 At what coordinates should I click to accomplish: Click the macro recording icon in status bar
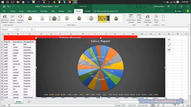[9, 105]
